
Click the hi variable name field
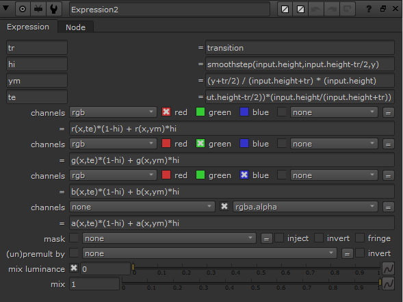(37, 64)
